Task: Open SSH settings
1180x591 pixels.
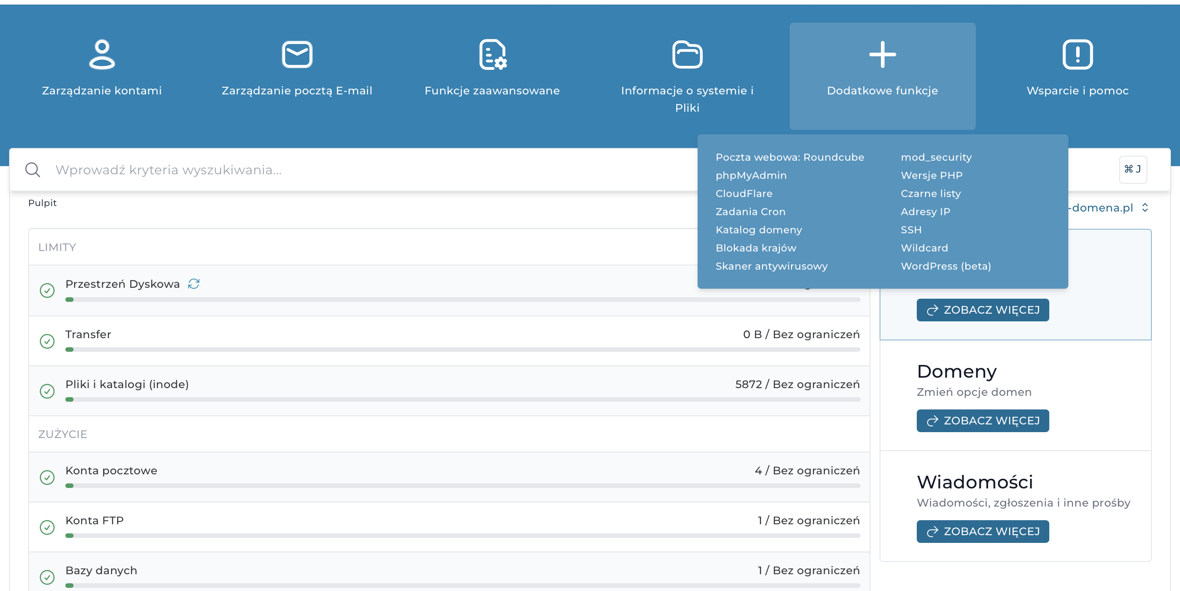Action: click(911, 230)
